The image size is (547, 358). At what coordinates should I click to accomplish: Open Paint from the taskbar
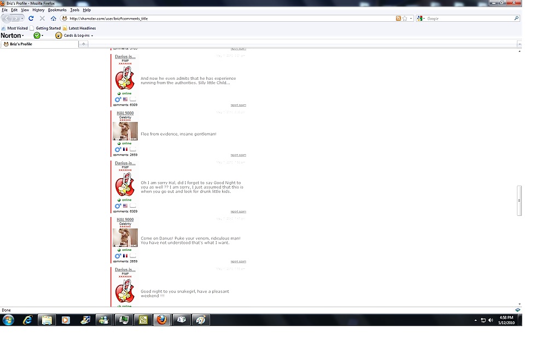tap(200, 320)
